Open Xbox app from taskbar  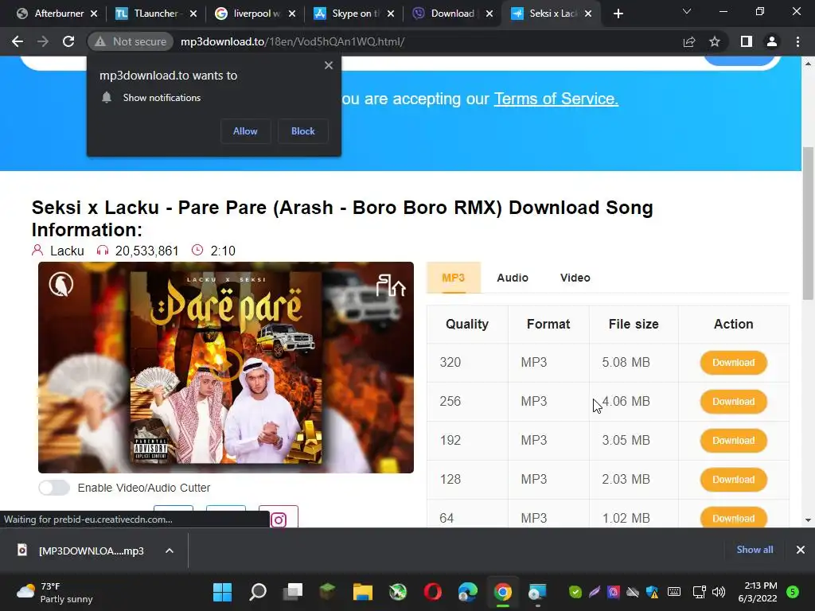[398, 592]
